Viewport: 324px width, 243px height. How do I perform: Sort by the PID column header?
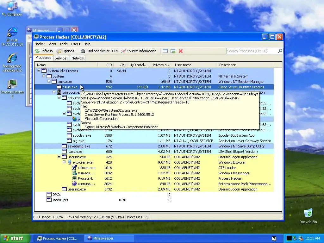click(x=106, y=65)
